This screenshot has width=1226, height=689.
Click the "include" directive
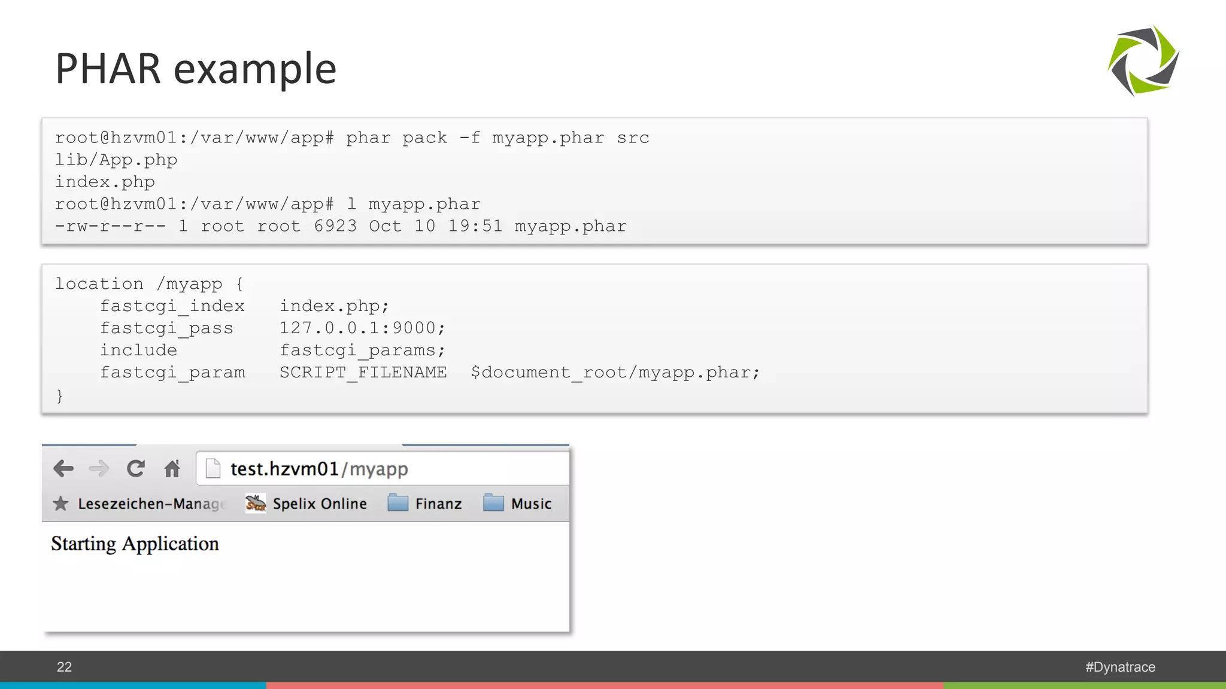click(138, 350)
